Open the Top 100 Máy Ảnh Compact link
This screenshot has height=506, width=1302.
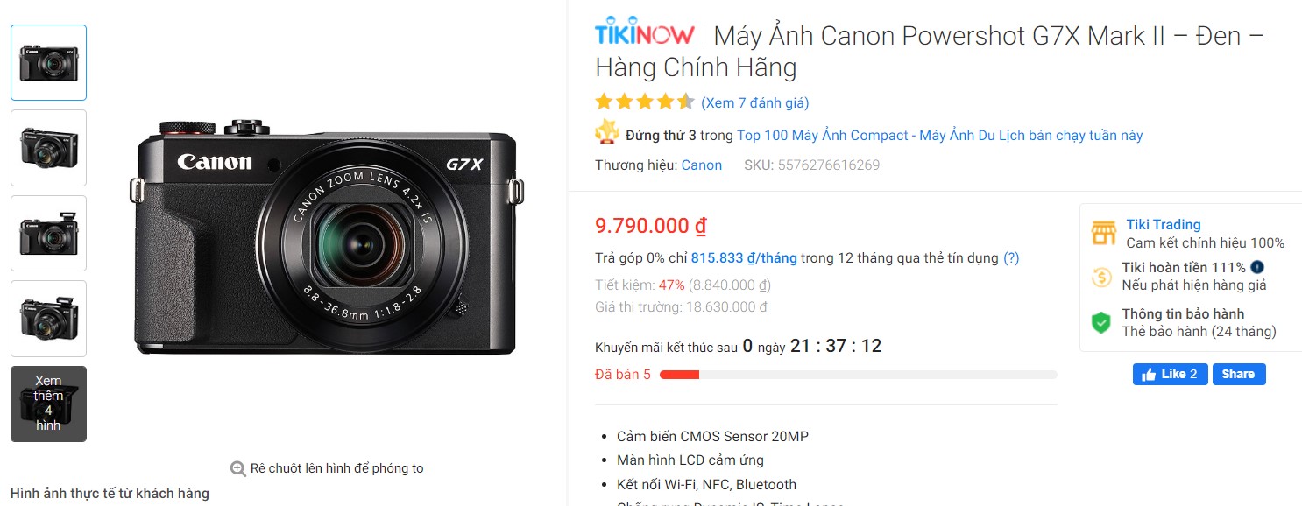click(x=939, y=136)
